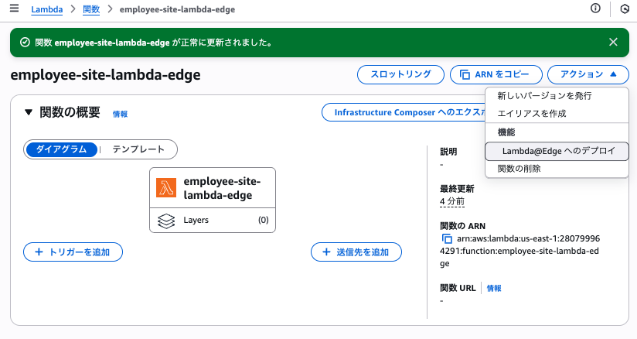
Task: Collapse the アクション dropdown menu
Action: point(588,74)
